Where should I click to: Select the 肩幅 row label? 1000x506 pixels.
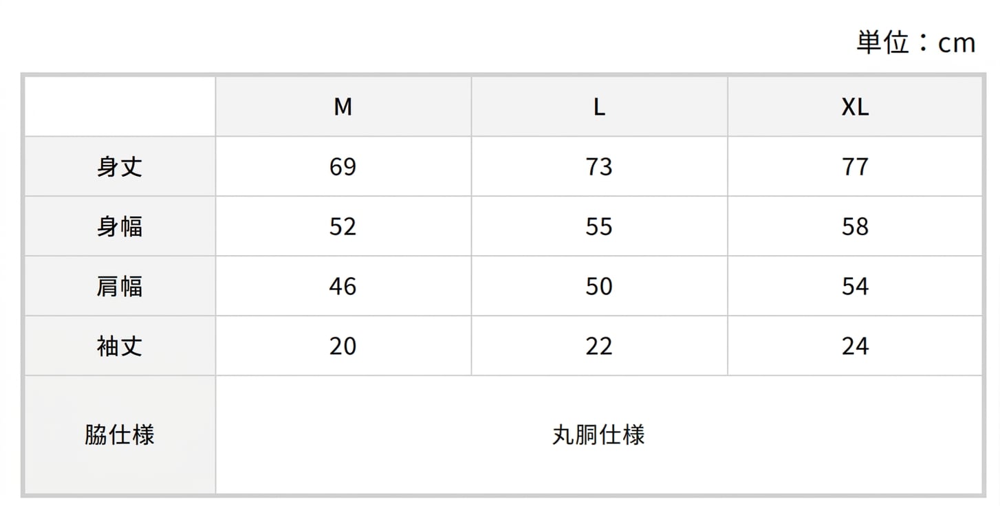pos(120,286)
